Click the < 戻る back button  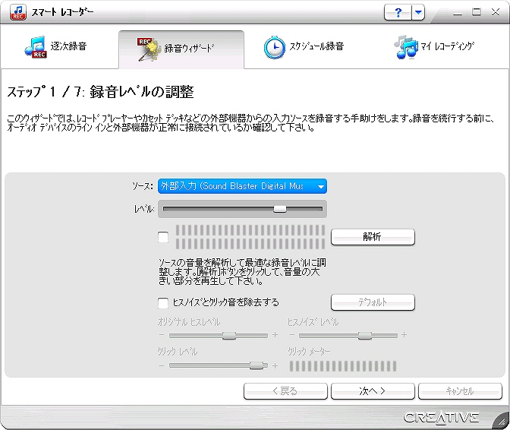[x=285, y=391]
